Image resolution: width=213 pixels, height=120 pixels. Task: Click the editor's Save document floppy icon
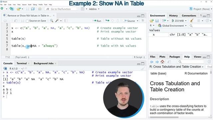(x=23, y=21)
